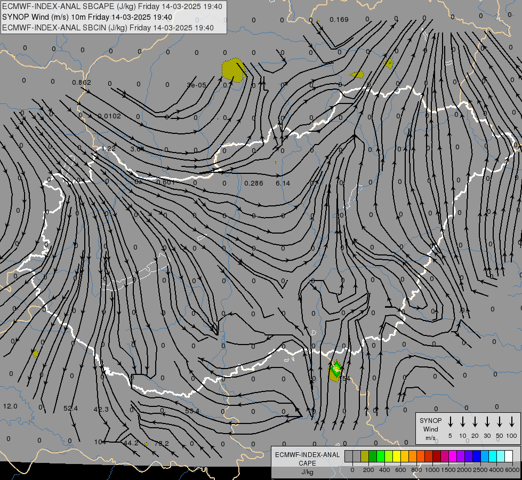The image size is (522, 480).
Task: Click the map value 12.0
Action: (x=10, y=406)
